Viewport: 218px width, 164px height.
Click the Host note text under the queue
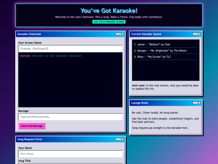(x=165, y=87)
